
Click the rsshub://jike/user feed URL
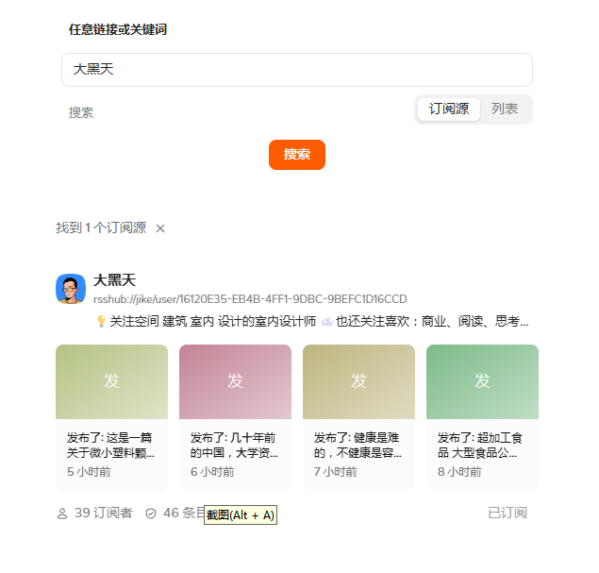[250, 299]
